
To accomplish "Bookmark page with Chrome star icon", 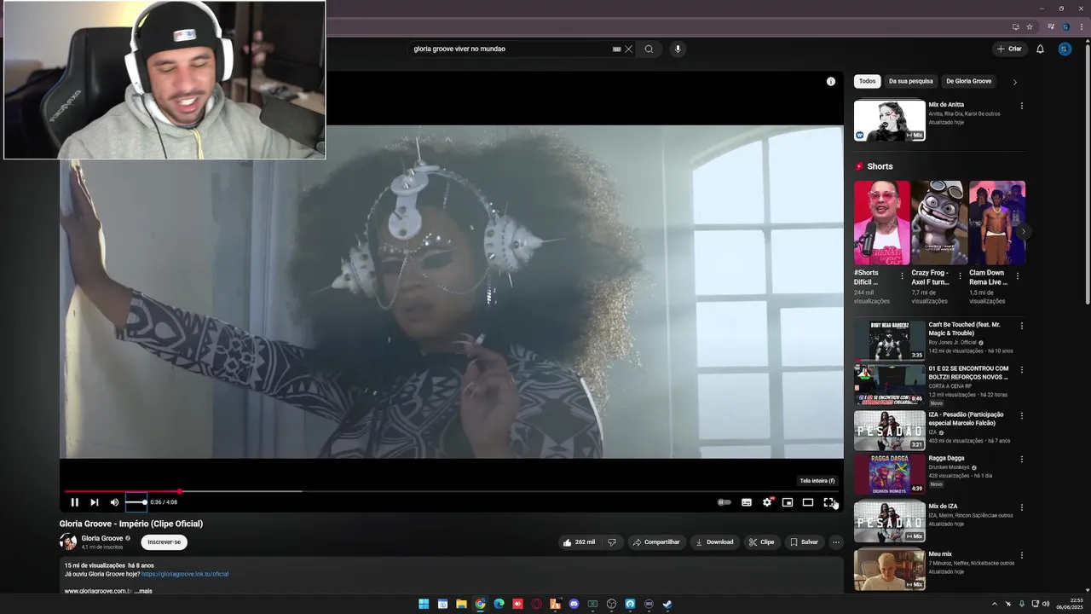I will click(x=1030, y=26).
